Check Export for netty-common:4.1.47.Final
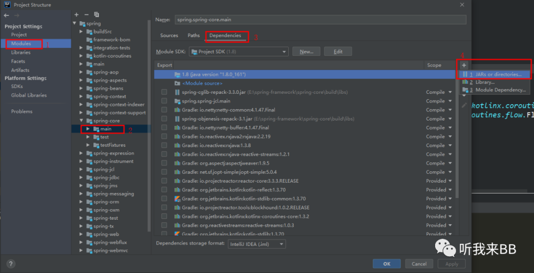This screenshot has width=534, height=273. pyautogui.click(x=164, y=110)
